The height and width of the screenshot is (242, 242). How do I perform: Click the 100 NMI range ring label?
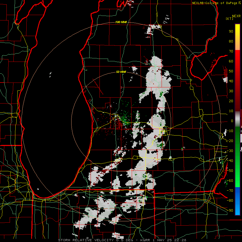(121, 22)
